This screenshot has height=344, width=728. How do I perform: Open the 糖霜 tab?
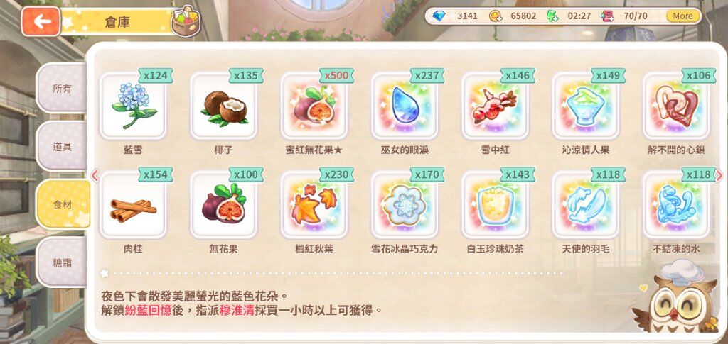click(63, 262)
